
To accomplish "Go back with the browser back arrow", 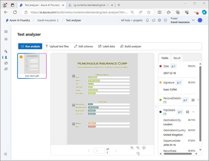I will tap(6, 12).
